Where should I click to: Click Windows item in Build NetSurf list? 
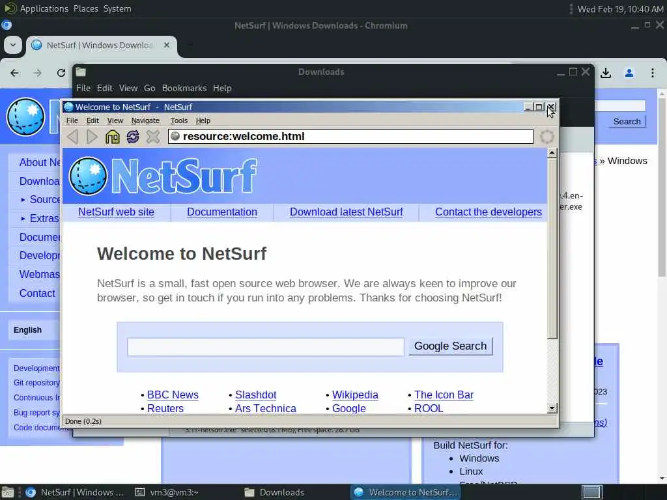pyautogui.click(x=479, y=458)
